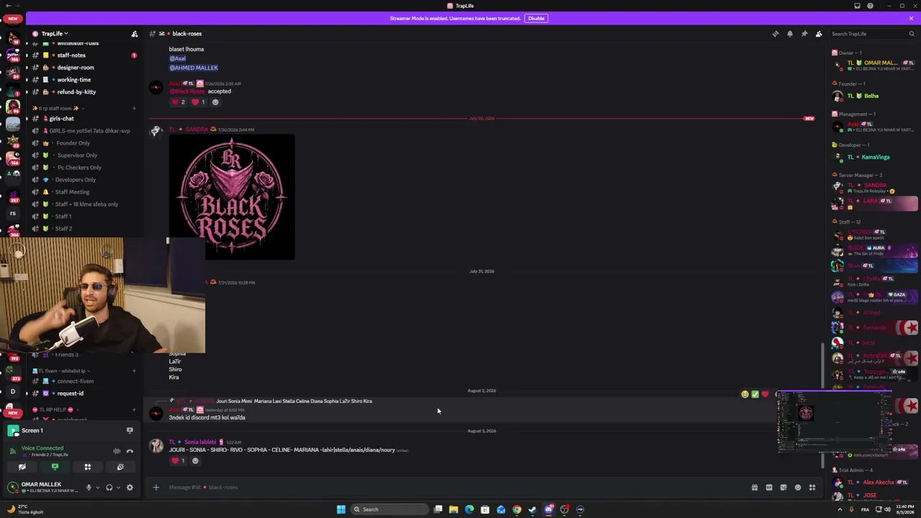Open notification settings bell icon

coord(789,34)
